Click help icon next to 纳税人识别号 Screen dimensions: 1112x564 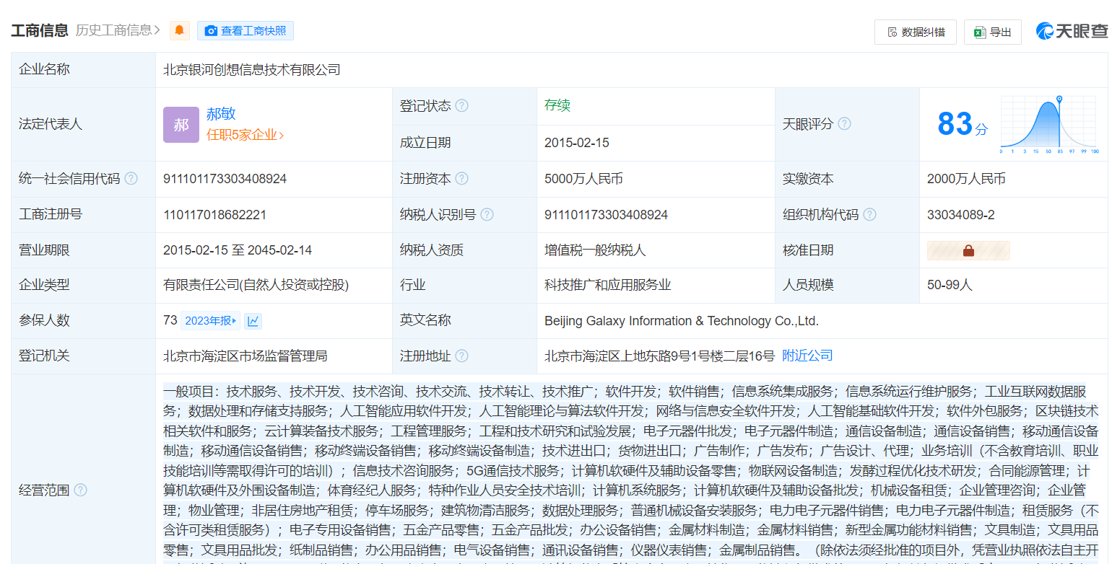coord(487,215)
